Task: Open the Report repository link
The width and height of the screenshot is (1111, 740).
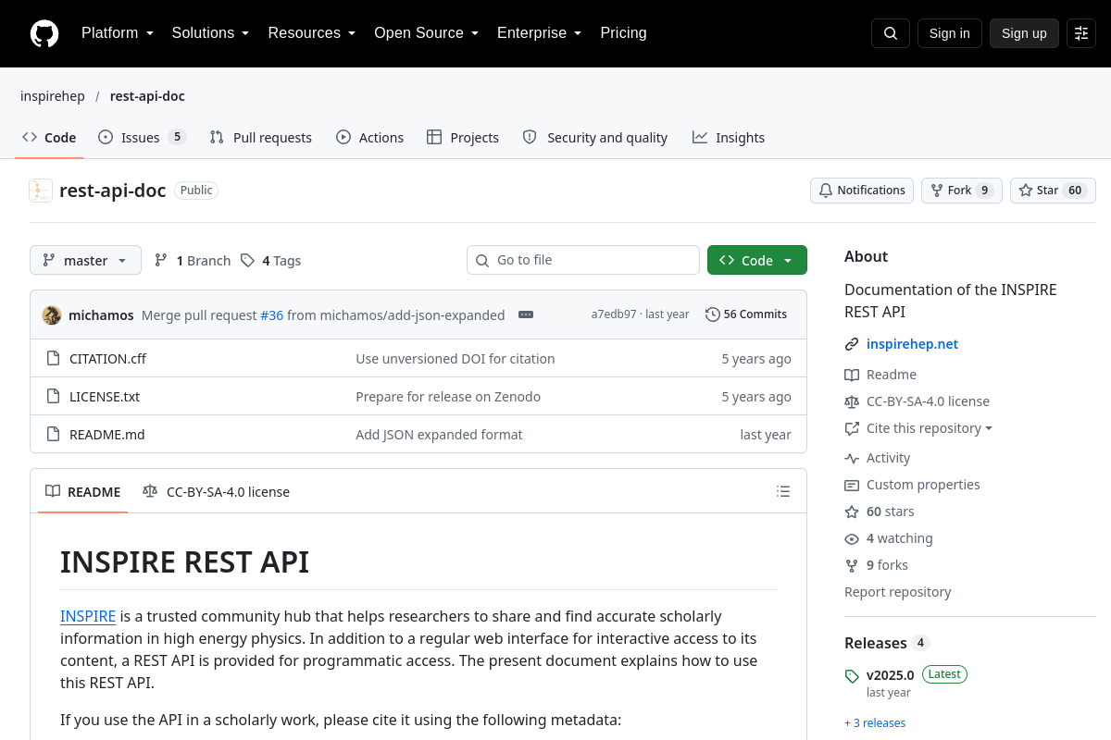Action: 898,592
